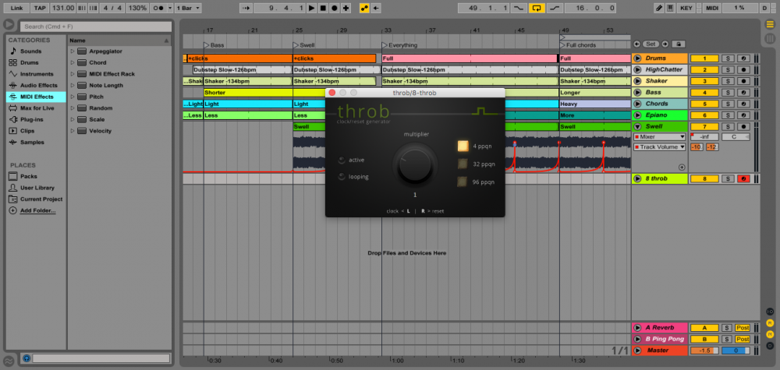Click the multiplier knob in throb

(415, 165)
